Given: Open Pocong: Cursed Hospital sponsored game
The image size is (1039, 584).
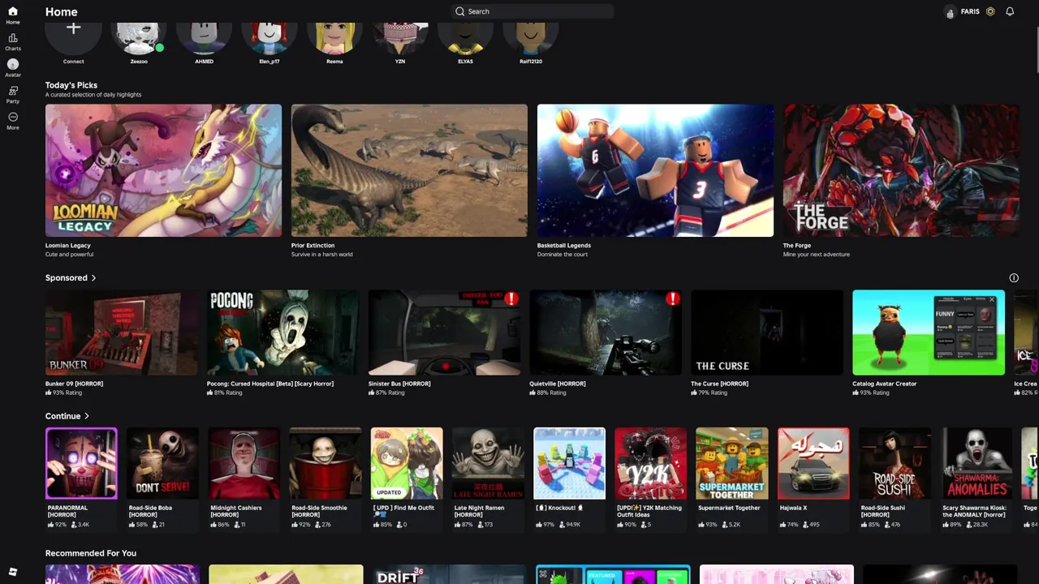Looking at the screenshot, I should (282, 333).
